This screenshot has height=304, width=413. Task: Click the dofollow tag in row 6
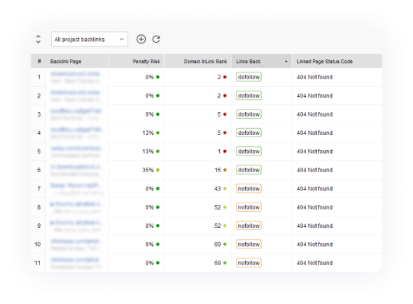point(249,170)
